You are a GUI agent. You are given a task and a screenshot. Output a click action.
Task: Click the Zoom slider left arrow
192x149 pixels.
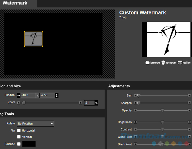[19, 103]
